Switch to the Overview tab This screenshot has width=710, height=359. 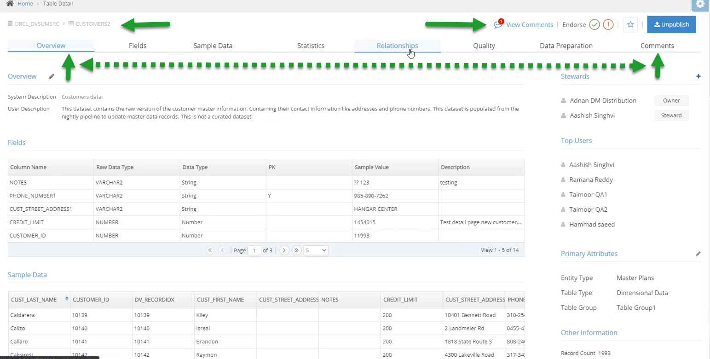point(51,46)
